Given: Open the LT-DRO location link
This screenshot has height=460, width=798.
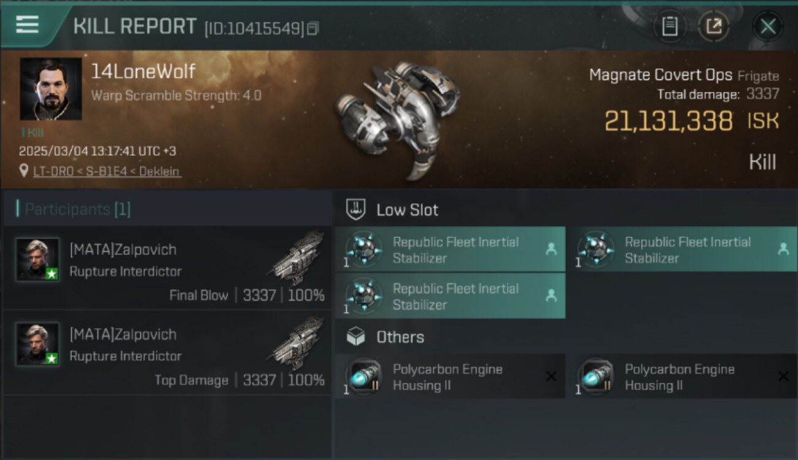Looking at the screenshot, I should 107,172.
